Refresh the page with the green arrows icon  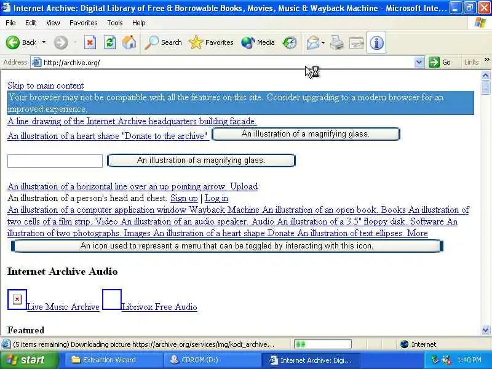(109, 42)
